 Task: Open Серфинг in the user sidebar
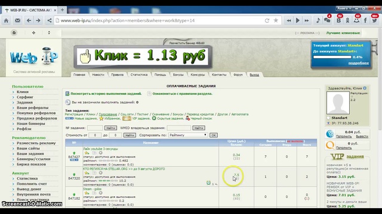[x=25, y=97]
